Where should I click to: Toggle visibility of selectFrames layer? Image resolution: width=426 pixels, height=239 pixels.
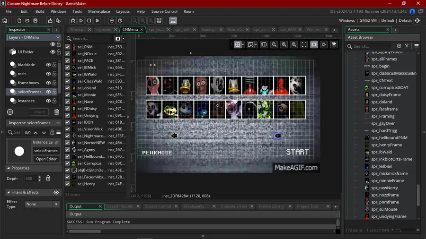(48, 92)
